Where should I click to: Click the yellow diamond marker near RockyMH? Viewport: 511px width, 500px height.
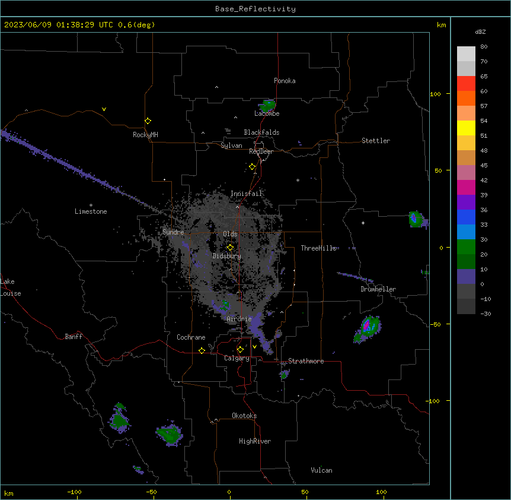pos(148,121)
